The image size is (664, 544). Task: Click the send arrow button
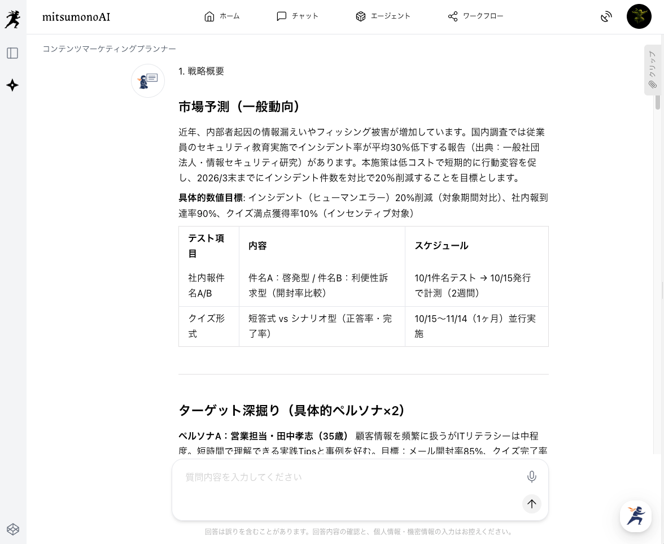coord(531,504)
